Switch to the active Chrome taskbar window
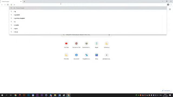Screen dimensions: 173x97 (68, 95)
